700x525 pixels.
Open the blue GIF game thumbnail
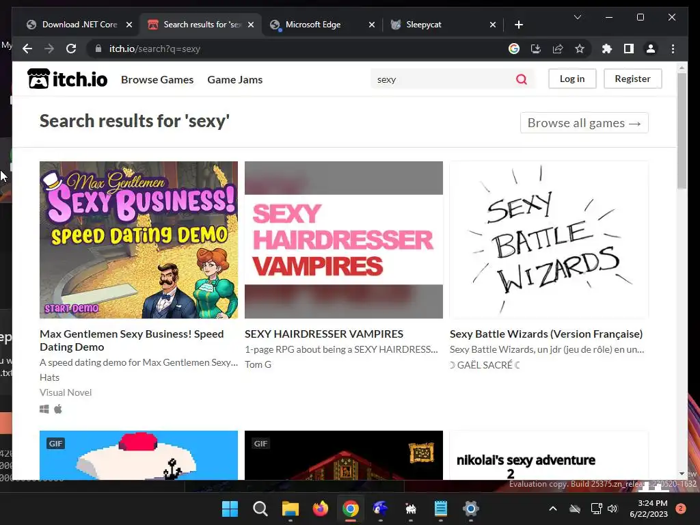[x=138, y=455]
